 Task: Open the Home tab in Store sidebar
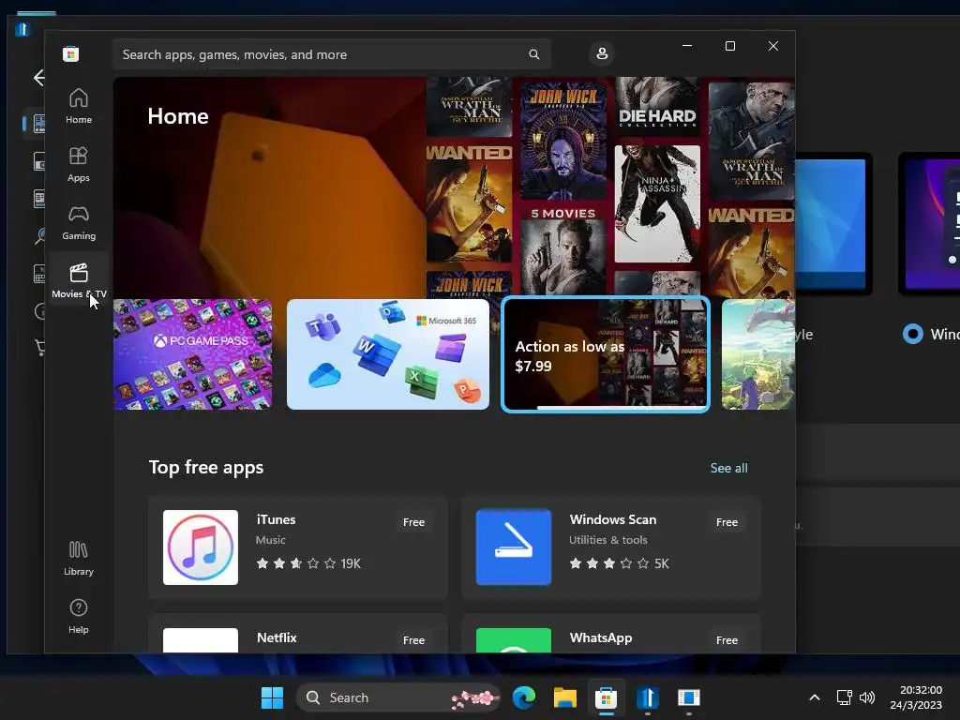(79, 106)
